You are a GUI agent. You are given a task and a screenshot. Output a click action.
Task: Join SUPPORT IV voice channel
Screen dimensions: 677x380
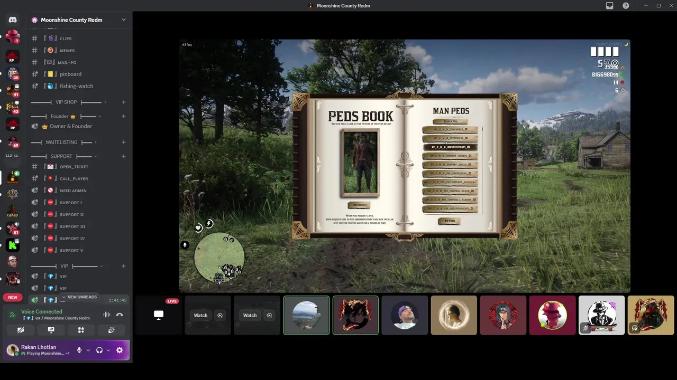coord(79,238)
